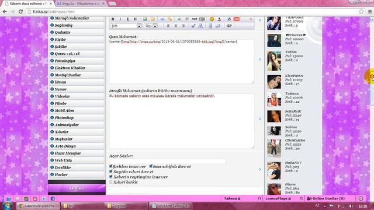Apply italic formatting in editor toolbar
The width and height of the screenshot is (374, 210).
click(120, 19)
